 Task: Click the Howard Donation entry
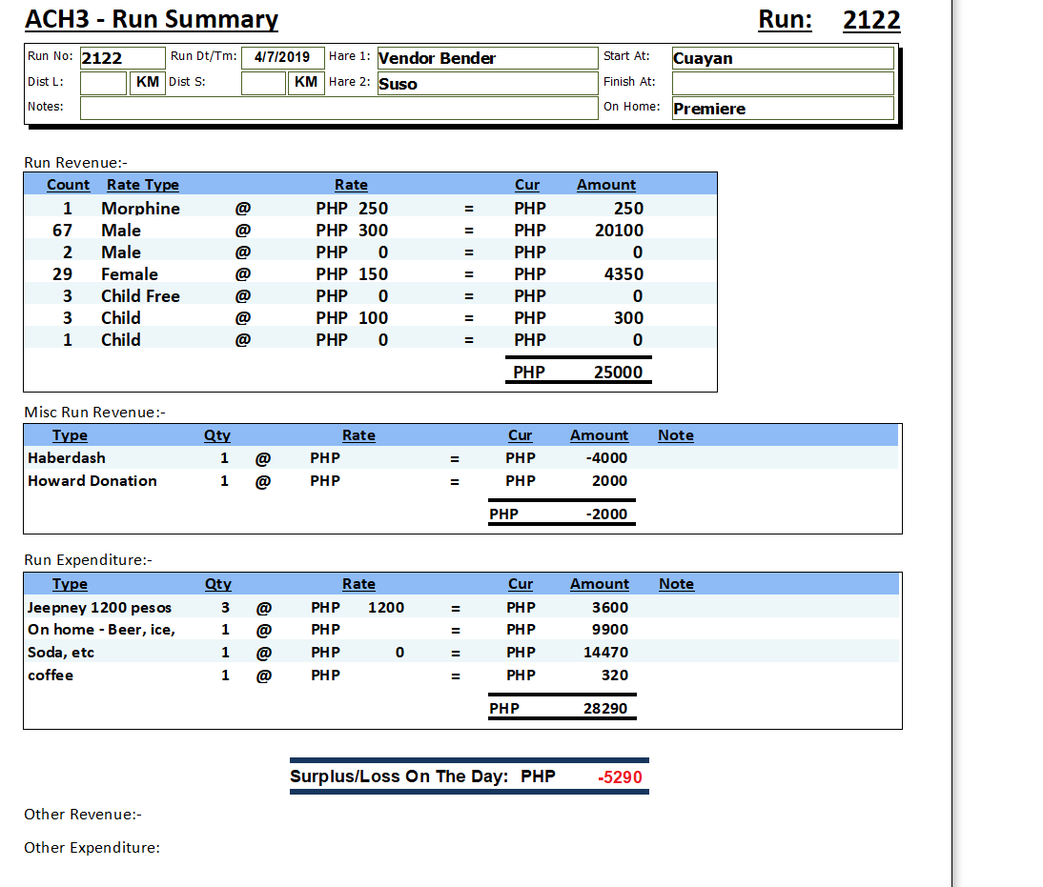tap(92, 481)
